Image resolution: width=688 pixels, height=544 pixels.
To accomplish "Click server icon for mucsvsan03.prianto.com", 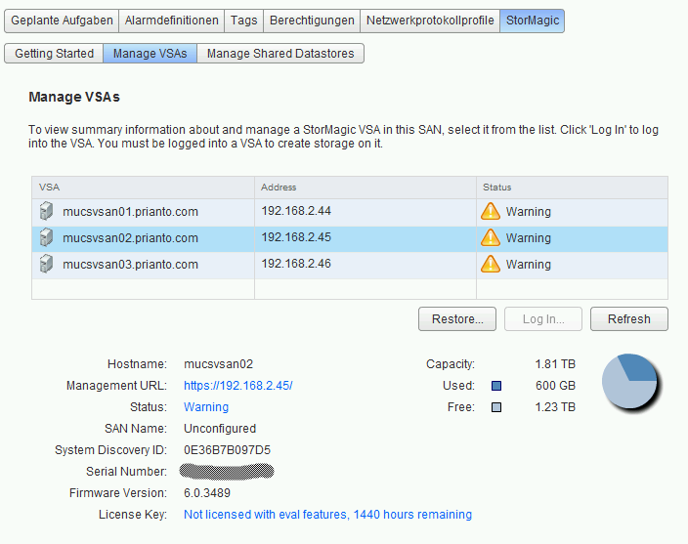I will pos(46,264).
